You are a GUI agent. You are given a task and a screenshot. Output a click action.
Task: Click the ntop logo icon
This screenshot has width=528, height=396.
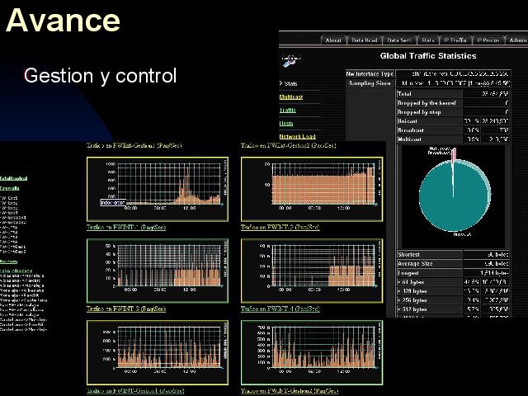pos(289,59)
